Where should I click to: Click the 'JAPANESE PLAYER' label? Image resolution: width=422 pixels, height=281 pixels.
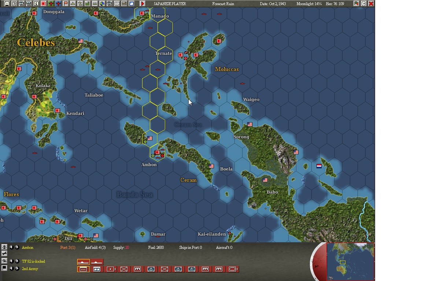click(x=170, y=4)
